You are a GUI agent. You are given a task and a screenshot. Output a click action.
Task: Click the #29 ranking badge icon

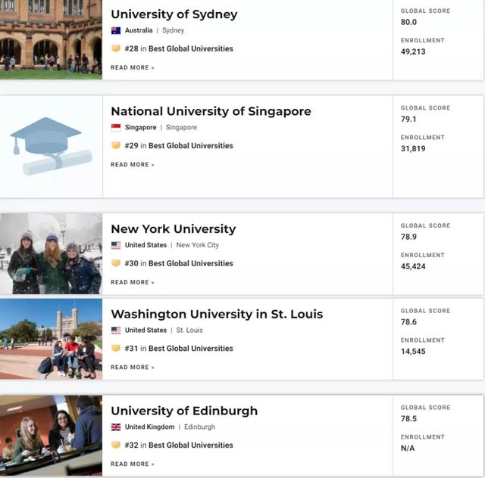click(116, 146)
